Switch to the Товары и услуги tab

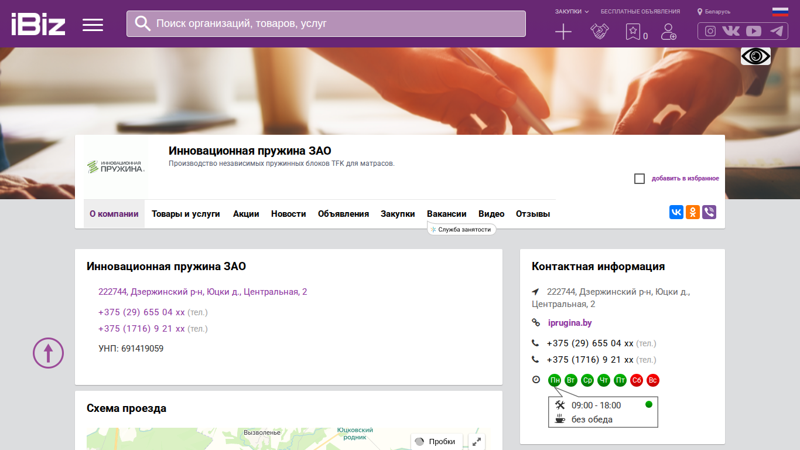(186, 214)
